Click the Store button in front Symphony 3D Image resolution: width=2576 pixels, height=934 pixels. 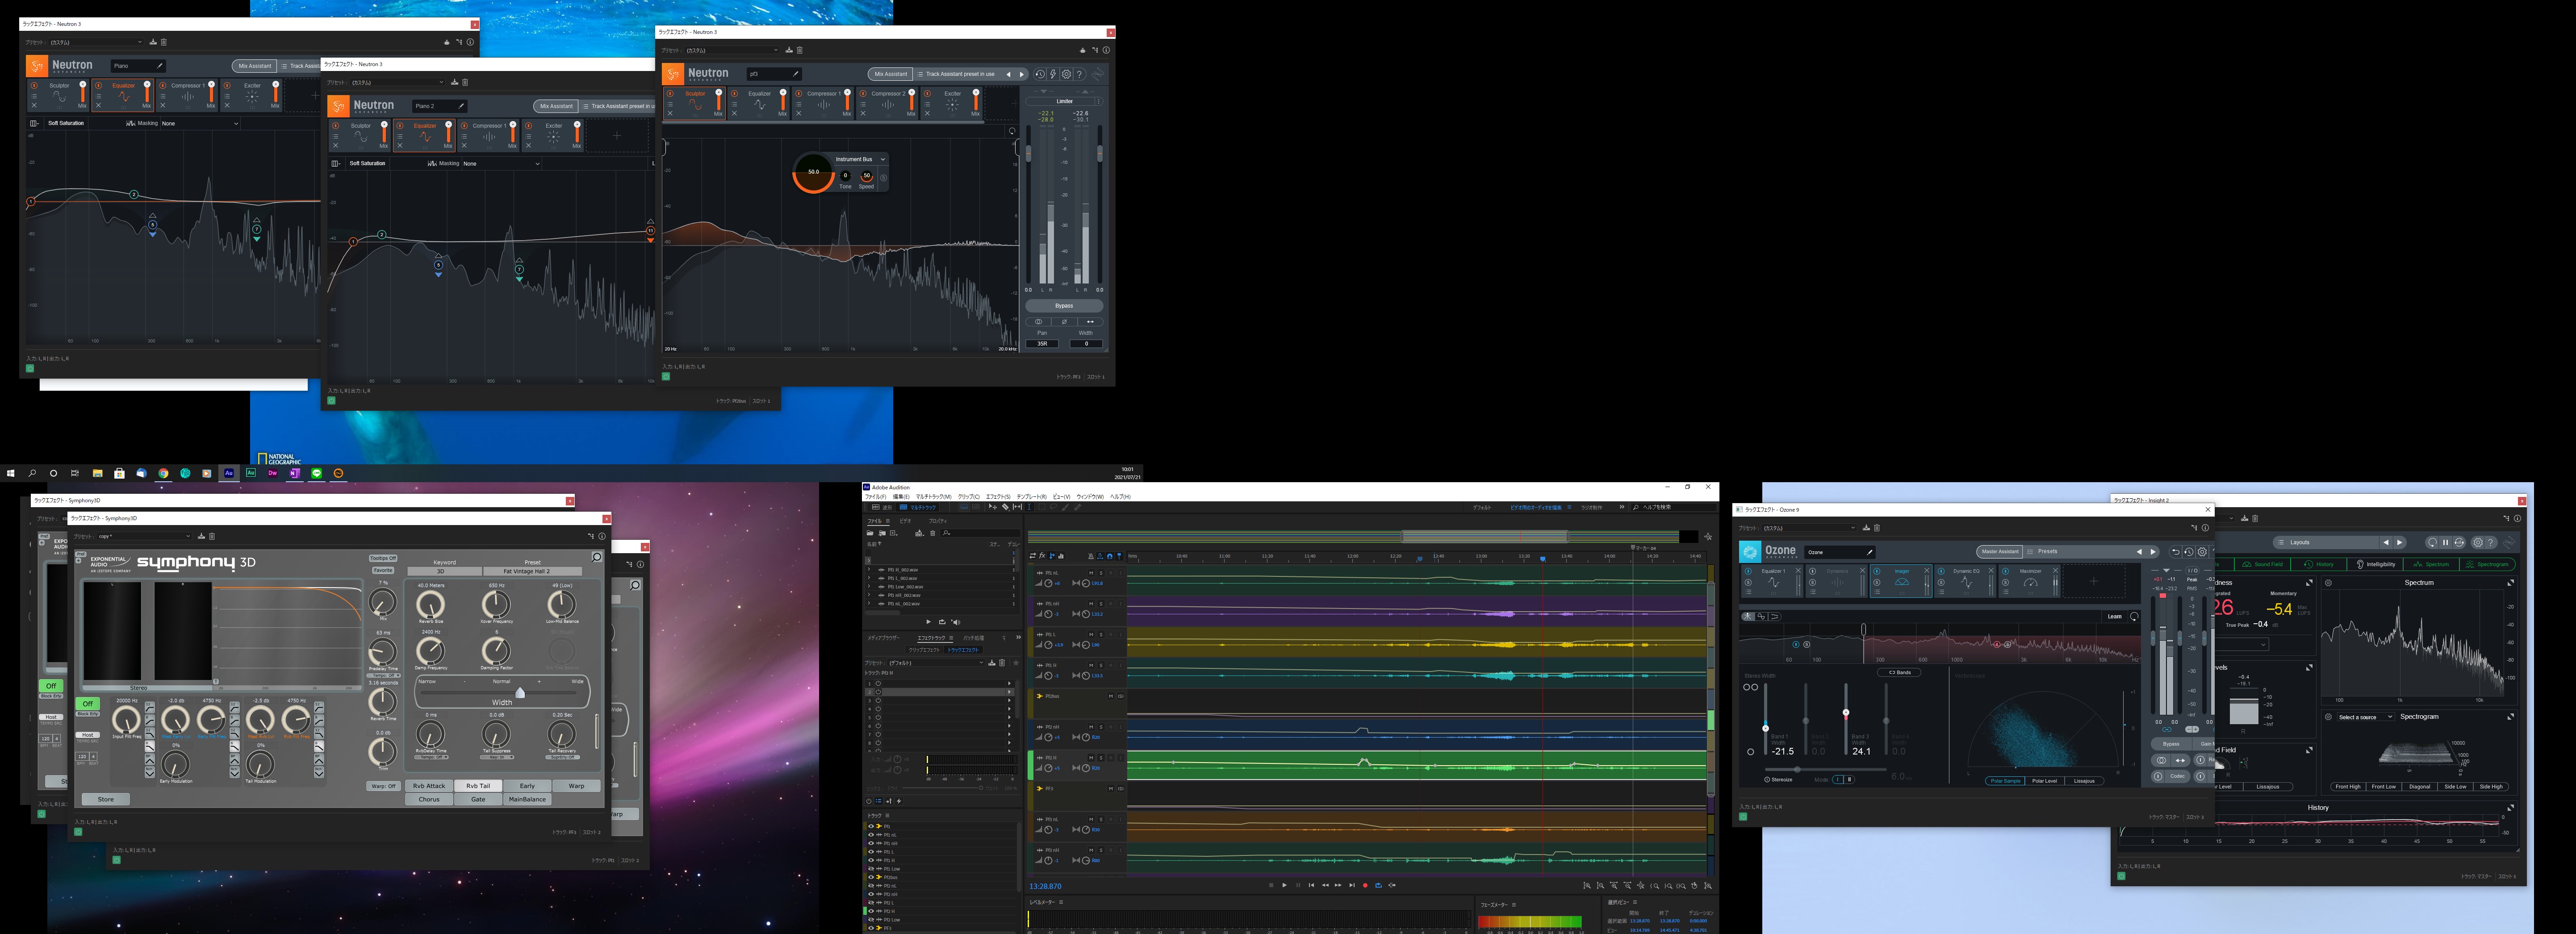tap(105, 799)
